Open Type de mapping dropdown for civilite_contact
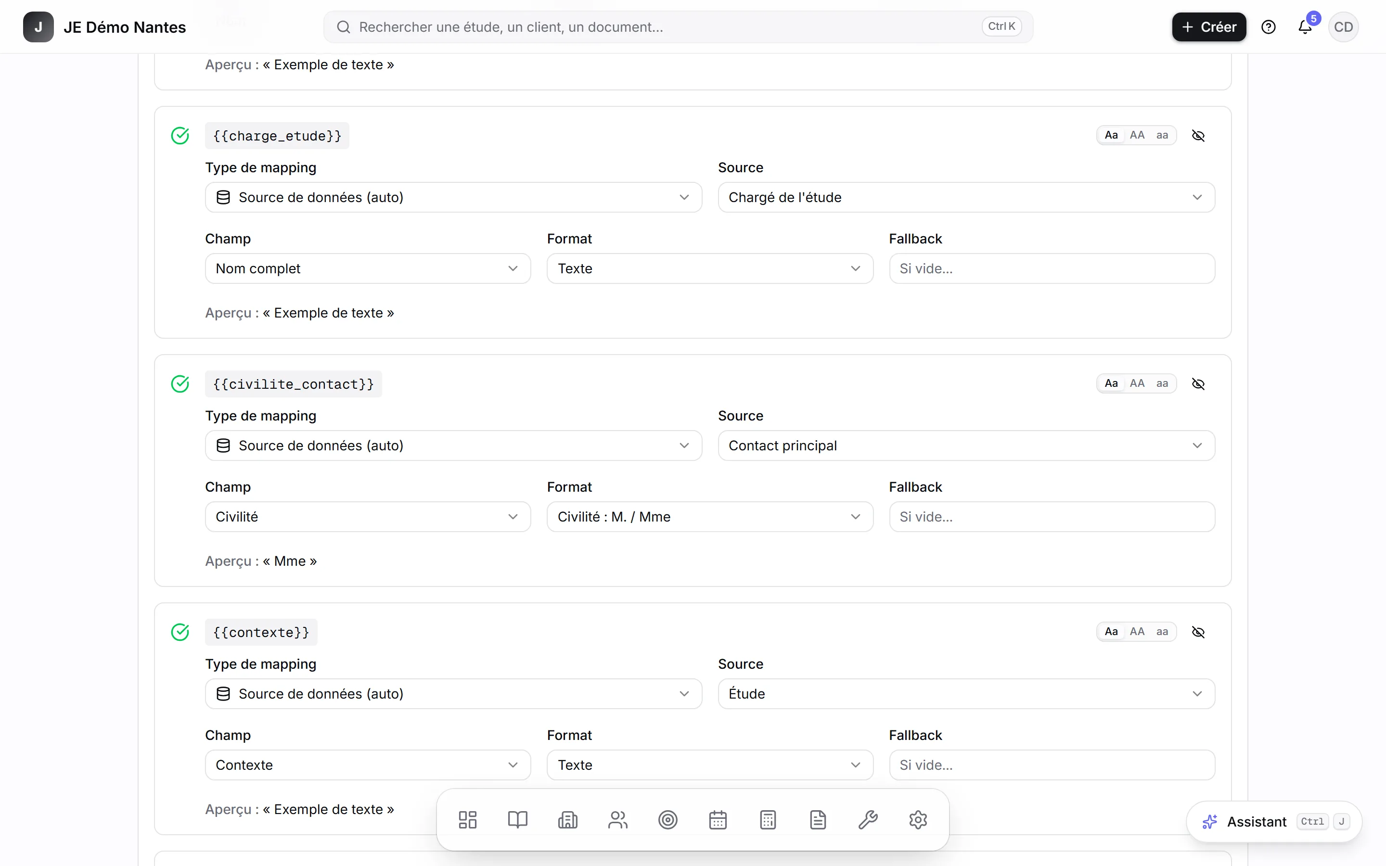The image size is (1386, 866). click(454, 446)
